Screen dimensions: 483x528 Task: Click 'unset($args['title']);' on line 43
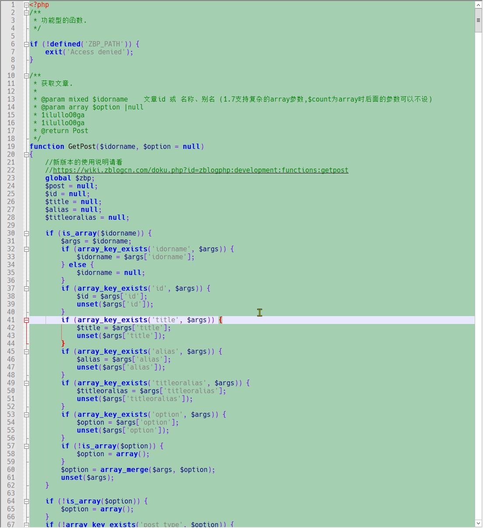point(121,336)
